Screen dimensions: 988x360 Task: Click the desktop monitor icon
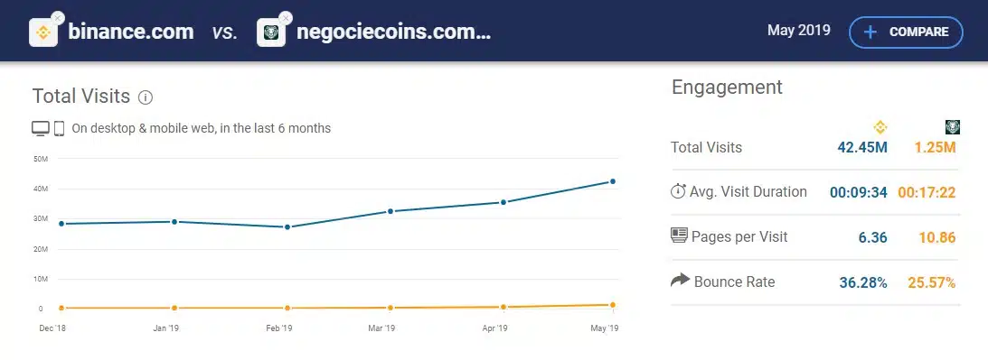pyautogui.click(x=41, y=128)
